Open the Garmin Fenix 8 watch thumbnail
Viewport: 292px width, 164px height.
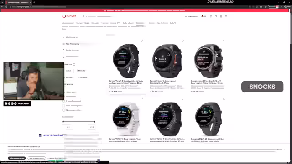167,61
